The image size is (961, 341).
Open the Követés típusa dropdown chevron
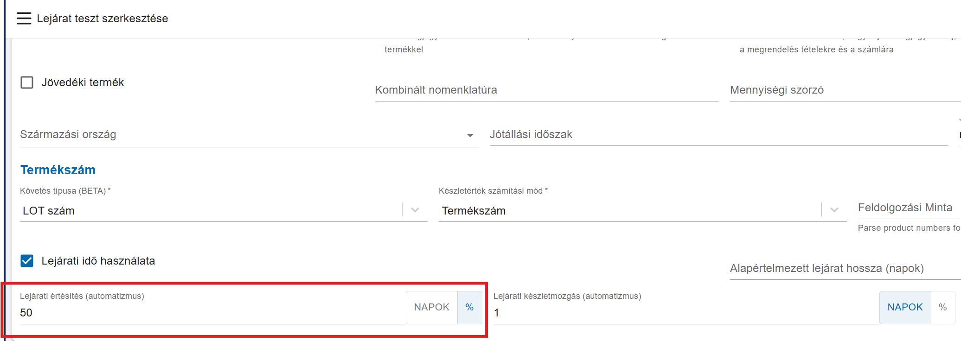415,210
